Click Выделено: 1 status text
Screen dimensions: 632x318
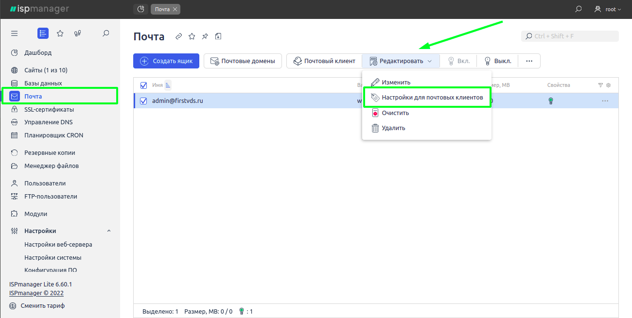pos(160,311)
